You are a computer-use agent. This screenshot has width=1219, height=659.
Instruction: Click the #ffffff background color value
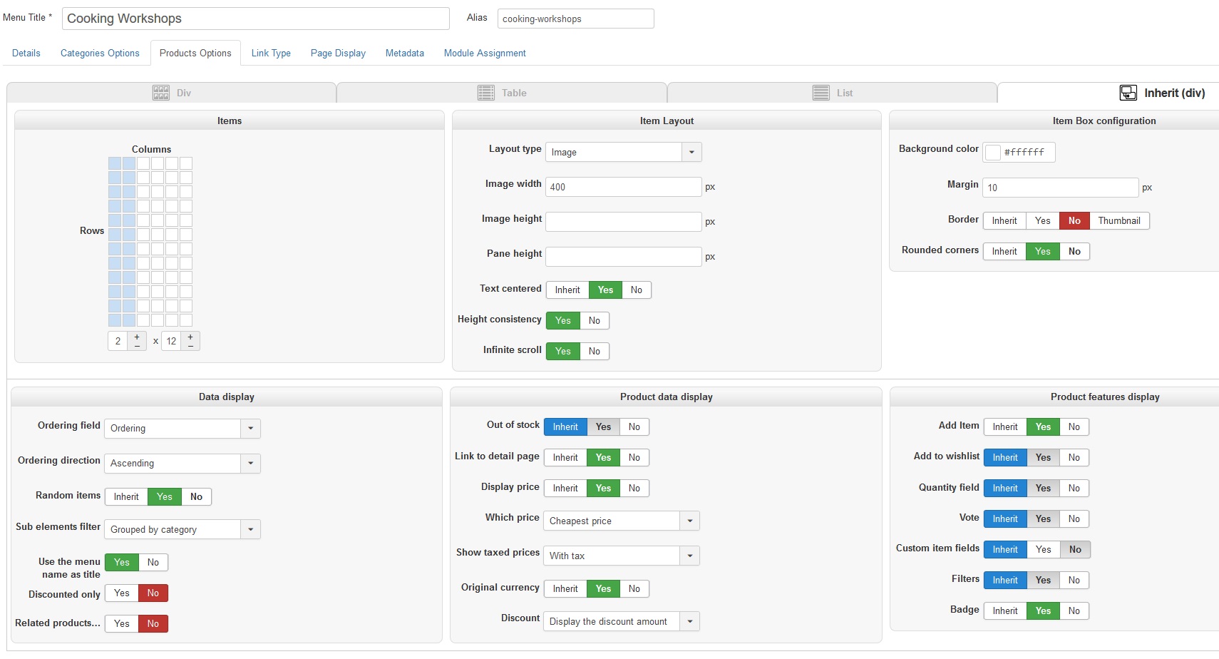coord(1024,152)
